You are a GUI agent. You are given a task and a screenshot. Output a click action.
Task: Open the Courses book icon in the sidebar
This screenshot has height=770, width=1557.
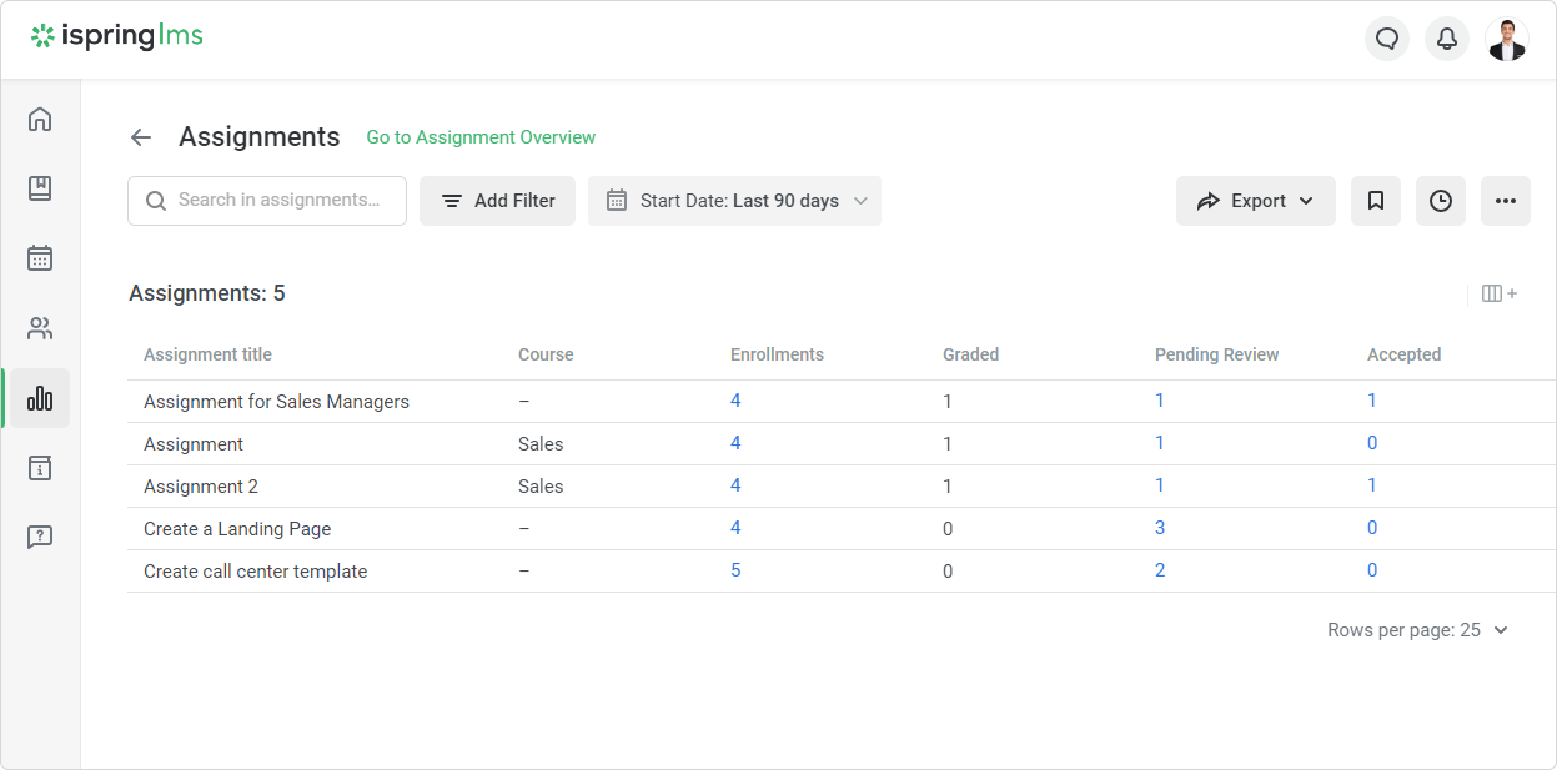(40, 188)
